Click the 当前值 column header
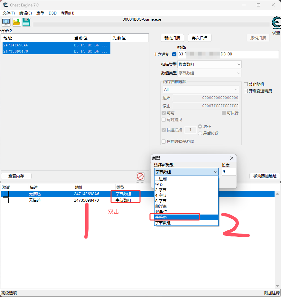281x297 pixels. [91, 38]
